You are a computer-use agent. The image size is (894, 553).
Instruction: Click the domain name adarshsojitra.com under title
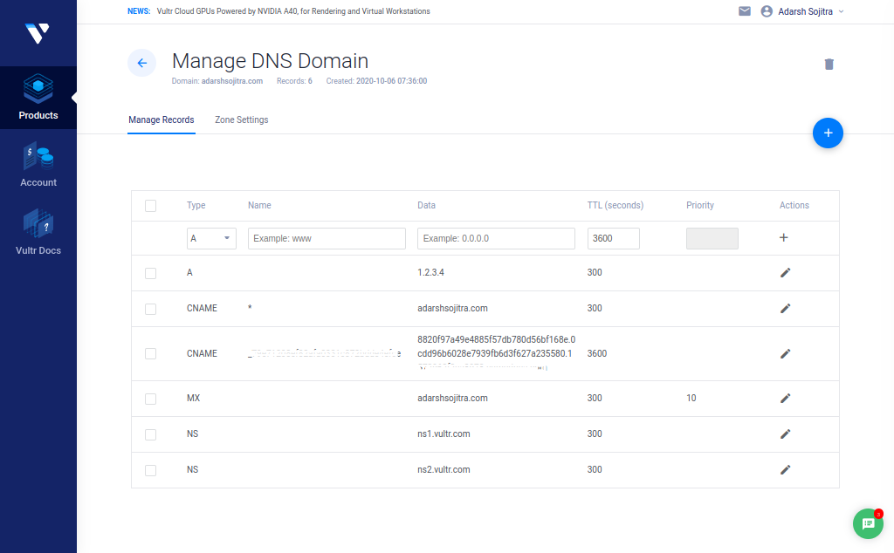232,81
